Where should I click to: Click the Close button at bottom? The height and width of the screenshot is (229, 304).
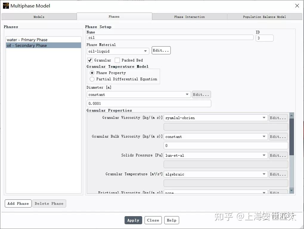click(153, 220)
